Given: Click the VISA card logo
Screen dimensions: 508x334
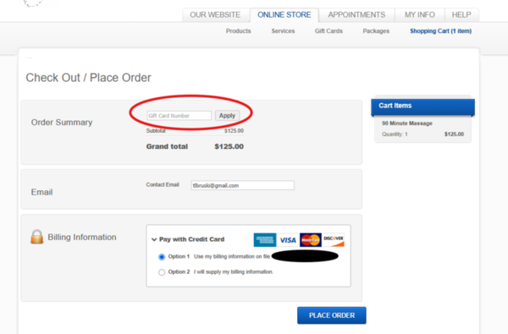Looking at the screenshot, I should click(288, 240).
